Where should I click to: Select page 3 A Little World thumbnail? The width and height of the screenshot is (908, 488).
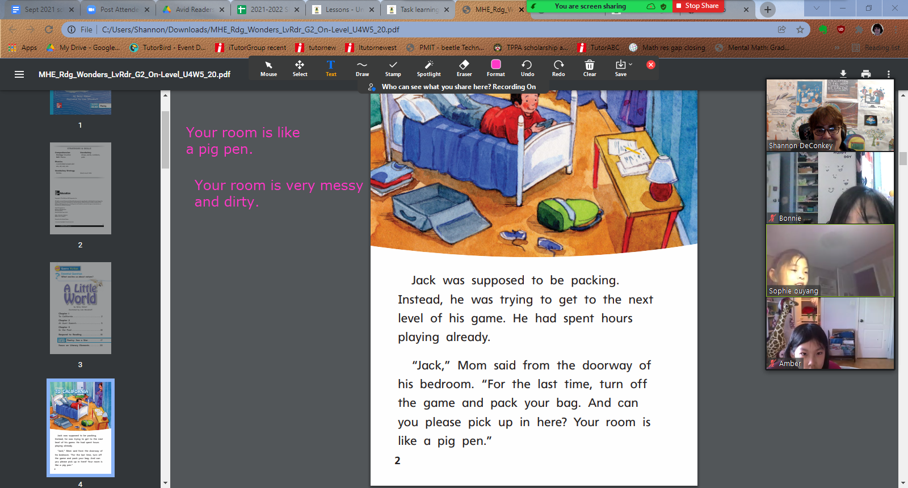tap(80, 308)
